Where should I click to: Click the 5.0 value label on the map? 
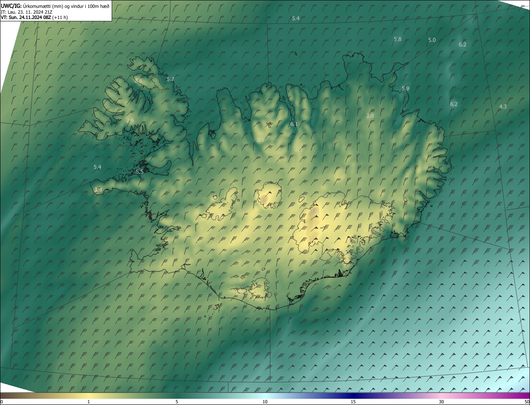coord(432,40)
